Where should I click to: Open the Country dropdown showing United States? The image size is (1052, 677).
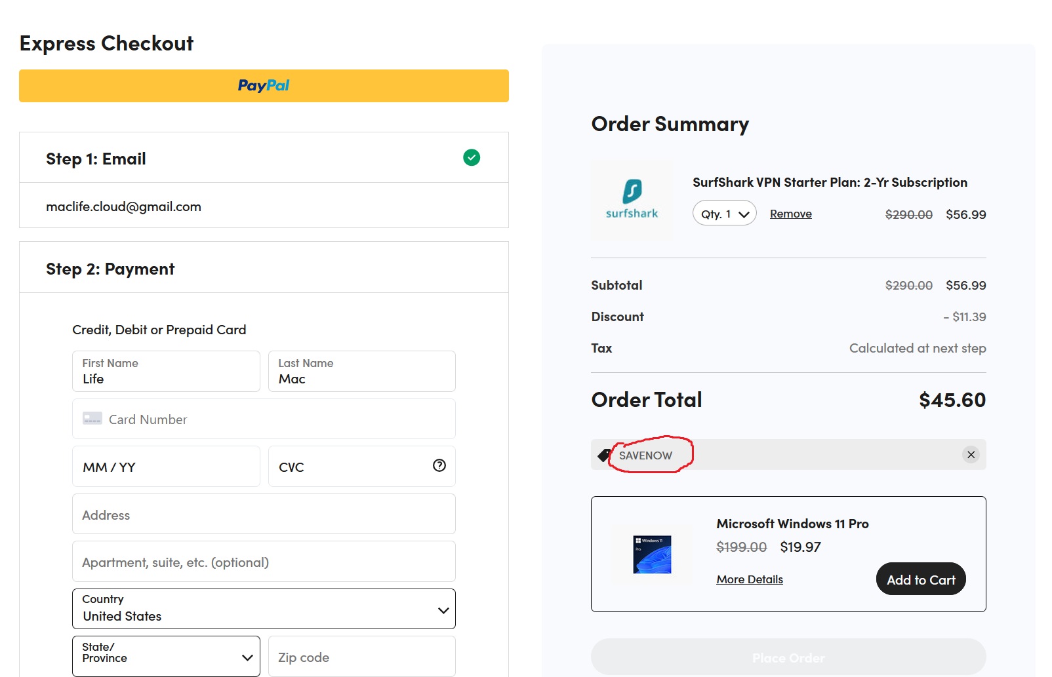click(263, 609)
